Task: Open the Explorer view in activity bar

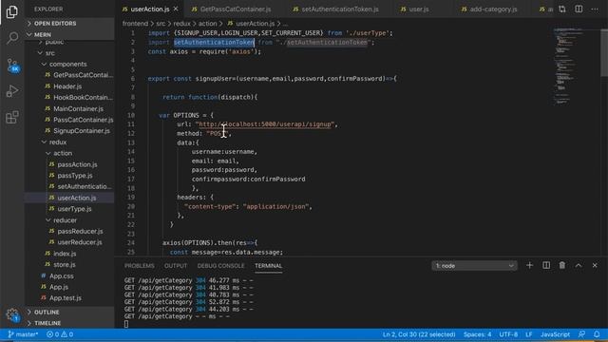Action: (x=12, y=12)
